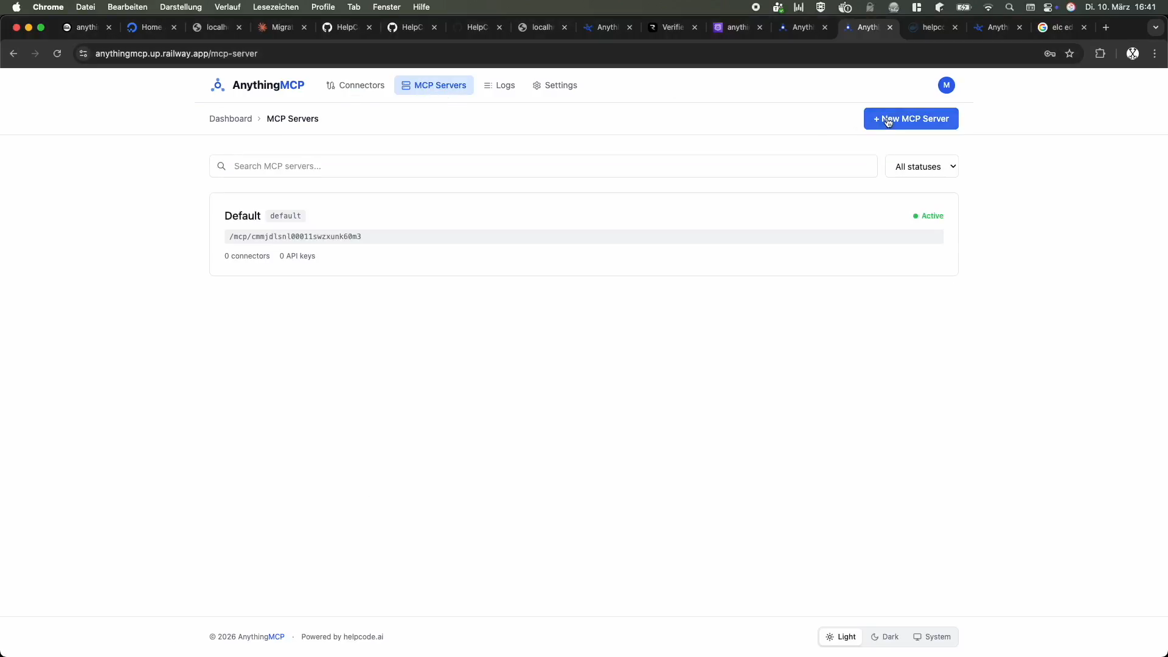Click the screen recording indicator icon

pyautogui.click(x=756, y=7)
